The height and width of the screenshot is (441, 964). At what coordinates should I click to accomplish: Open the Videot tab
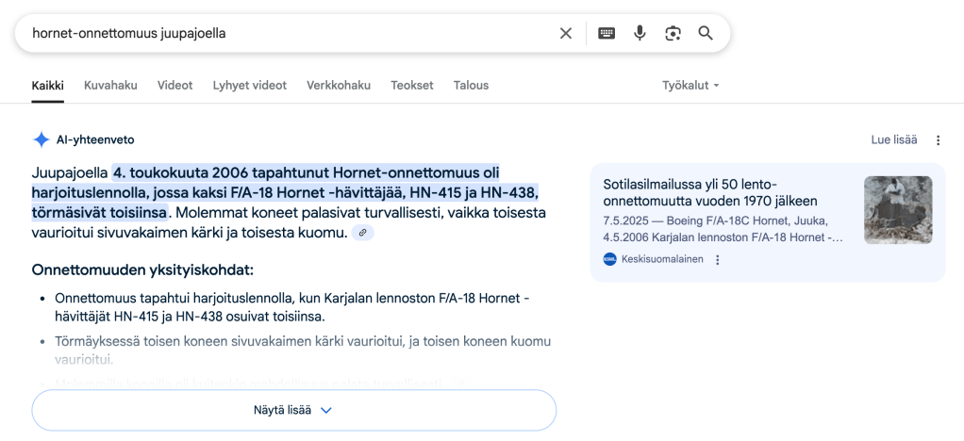click(175, 85)
